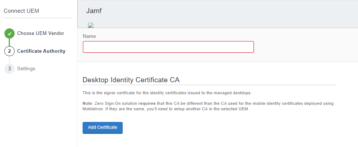Jump to the Settings step
358x147 pixels.
pyautogui.click(x=26, y=69)
